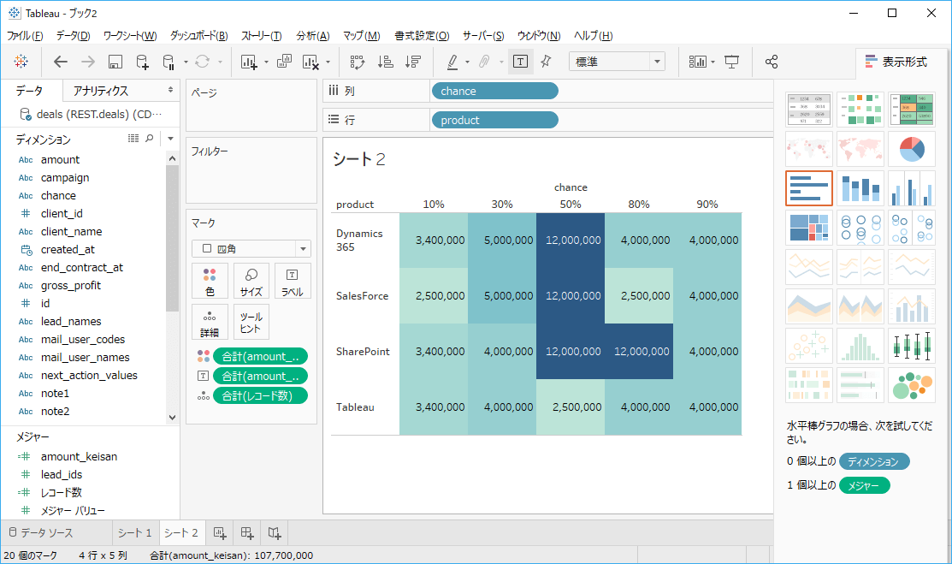The height and width of the screenshot is (564, 952).
Task: Click the Color card in Marks
Action: coord(210,281)
